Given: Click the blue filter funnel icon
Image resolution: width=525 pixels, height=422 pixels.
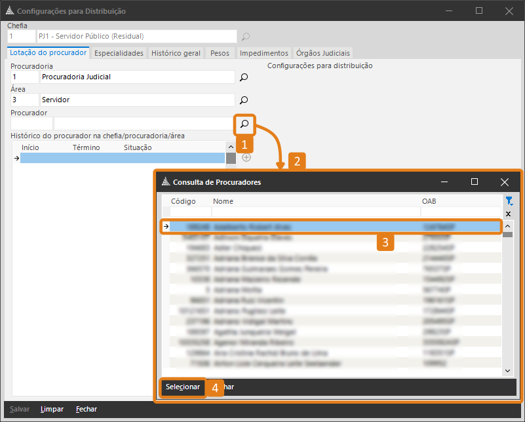Looking at the screenshot, I should (509, 201).
